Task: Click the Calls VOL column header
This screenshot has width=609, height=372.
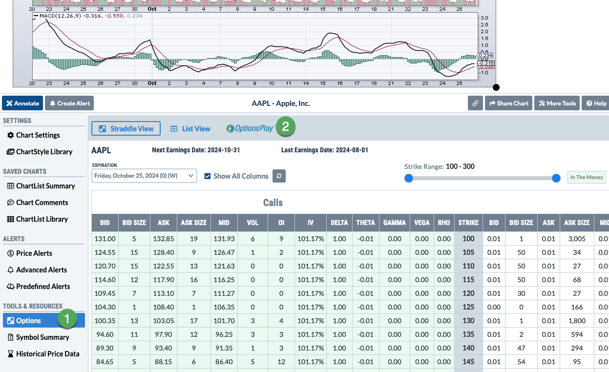Action: pyautogui.click(x=252, y=223)
